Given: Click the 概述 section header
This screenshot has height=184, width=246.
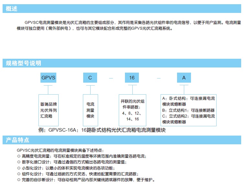Looking at the screenshot, I should pos(122,9).
